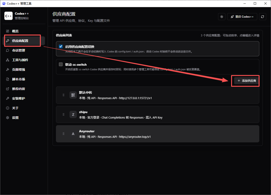Restart Codex++ with the 重启 Codex++ button
271x195 pixels.
click(242, 17)
